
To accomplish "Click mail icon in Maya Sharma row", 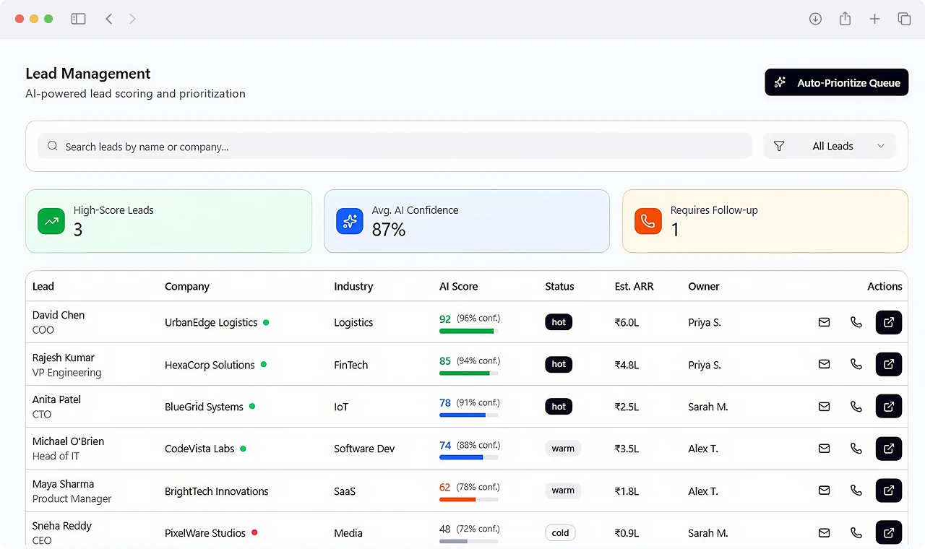I will click(824, 490).
